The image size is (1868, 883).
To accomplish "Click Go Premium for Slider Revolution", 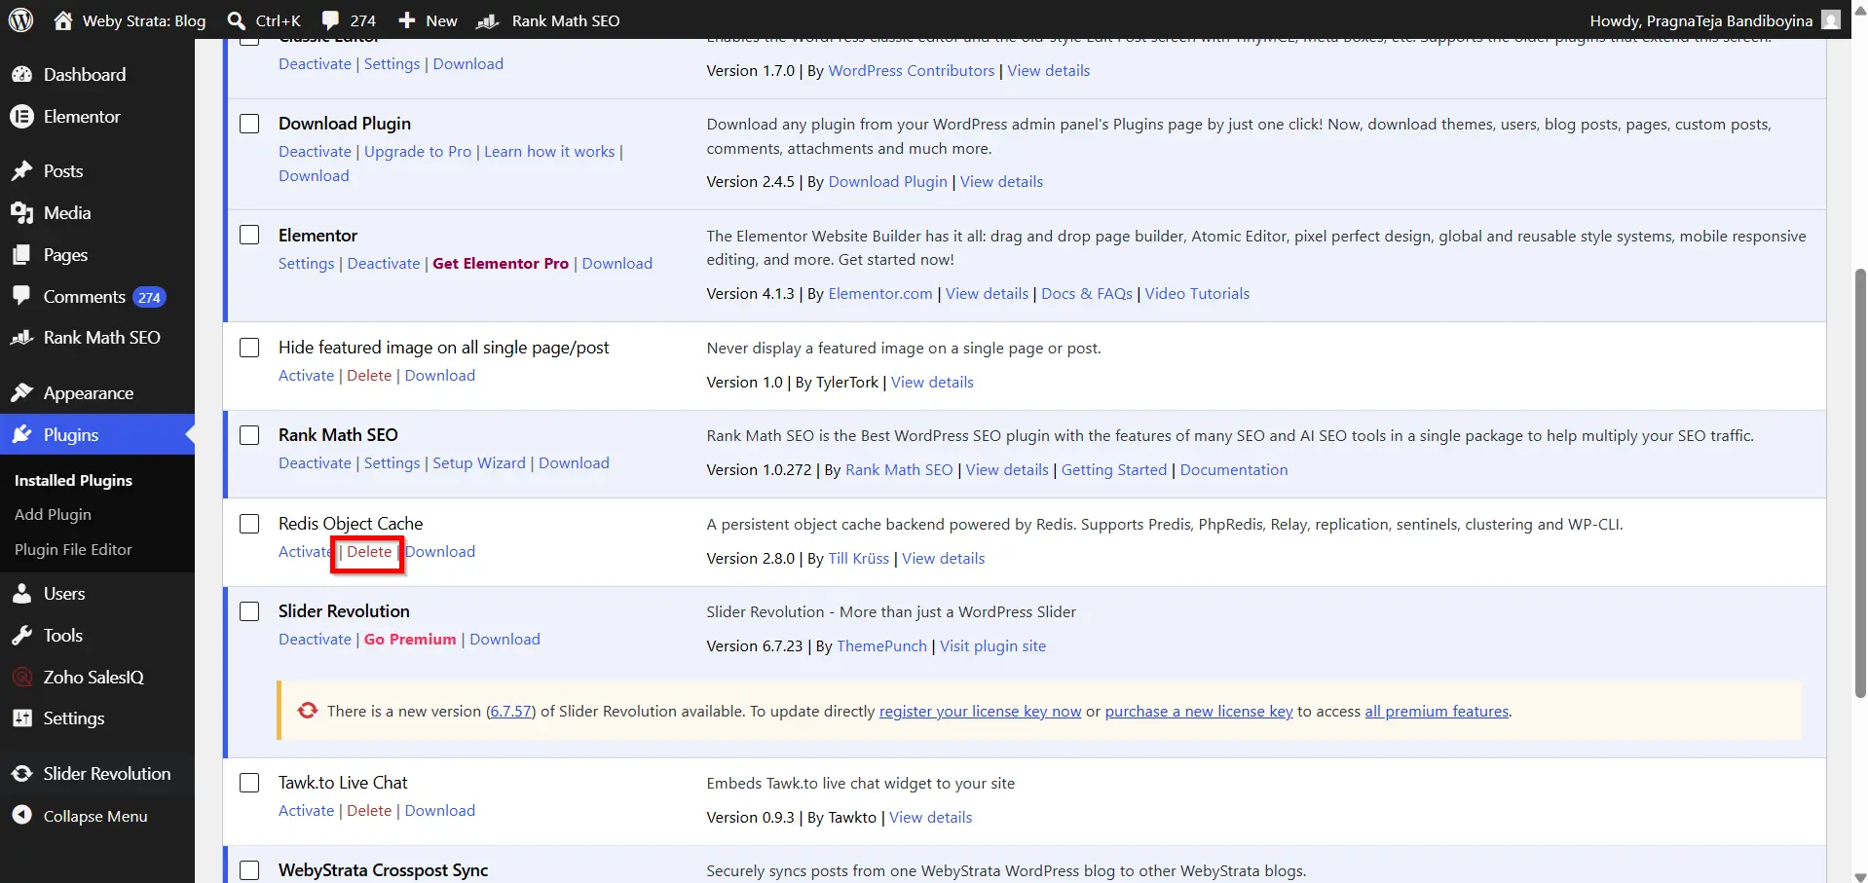I will point(410,640).
